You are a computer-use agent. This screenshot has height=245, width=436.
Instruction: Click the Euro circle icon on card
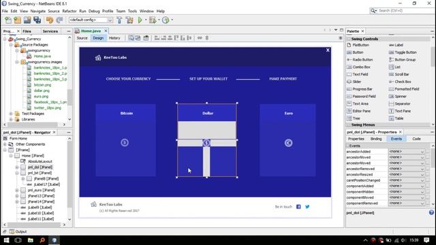tap(288, 143)
